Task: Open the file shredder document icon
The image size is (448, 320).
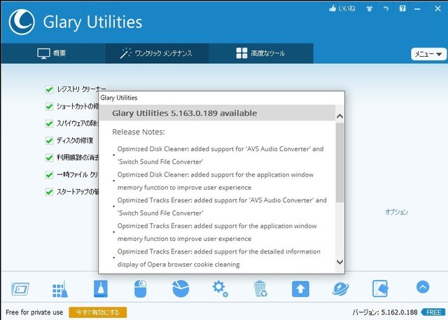Action: pos(380,288)
